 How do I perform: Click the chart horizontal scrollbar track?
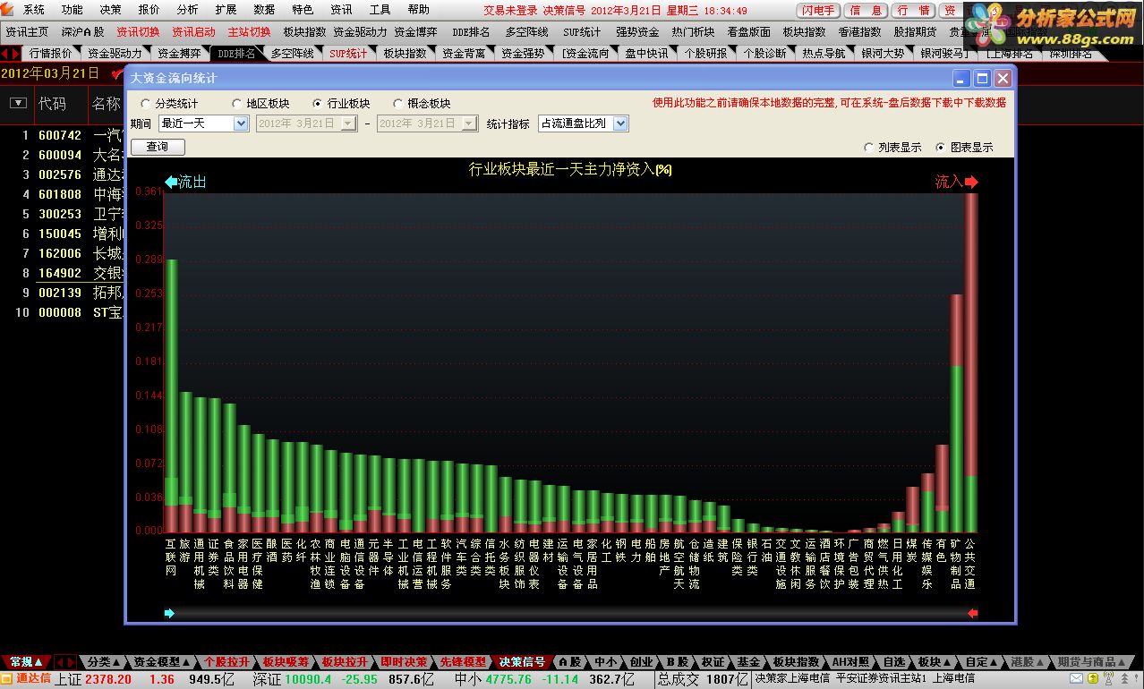[x=571, y=613]
